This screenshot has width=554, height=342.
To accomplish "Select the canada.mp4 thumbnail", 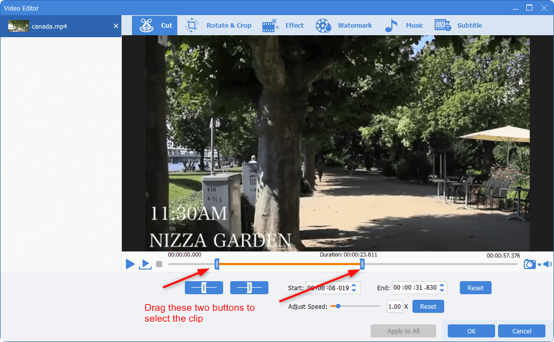I will pyautogui.click(x=18, y=26).
